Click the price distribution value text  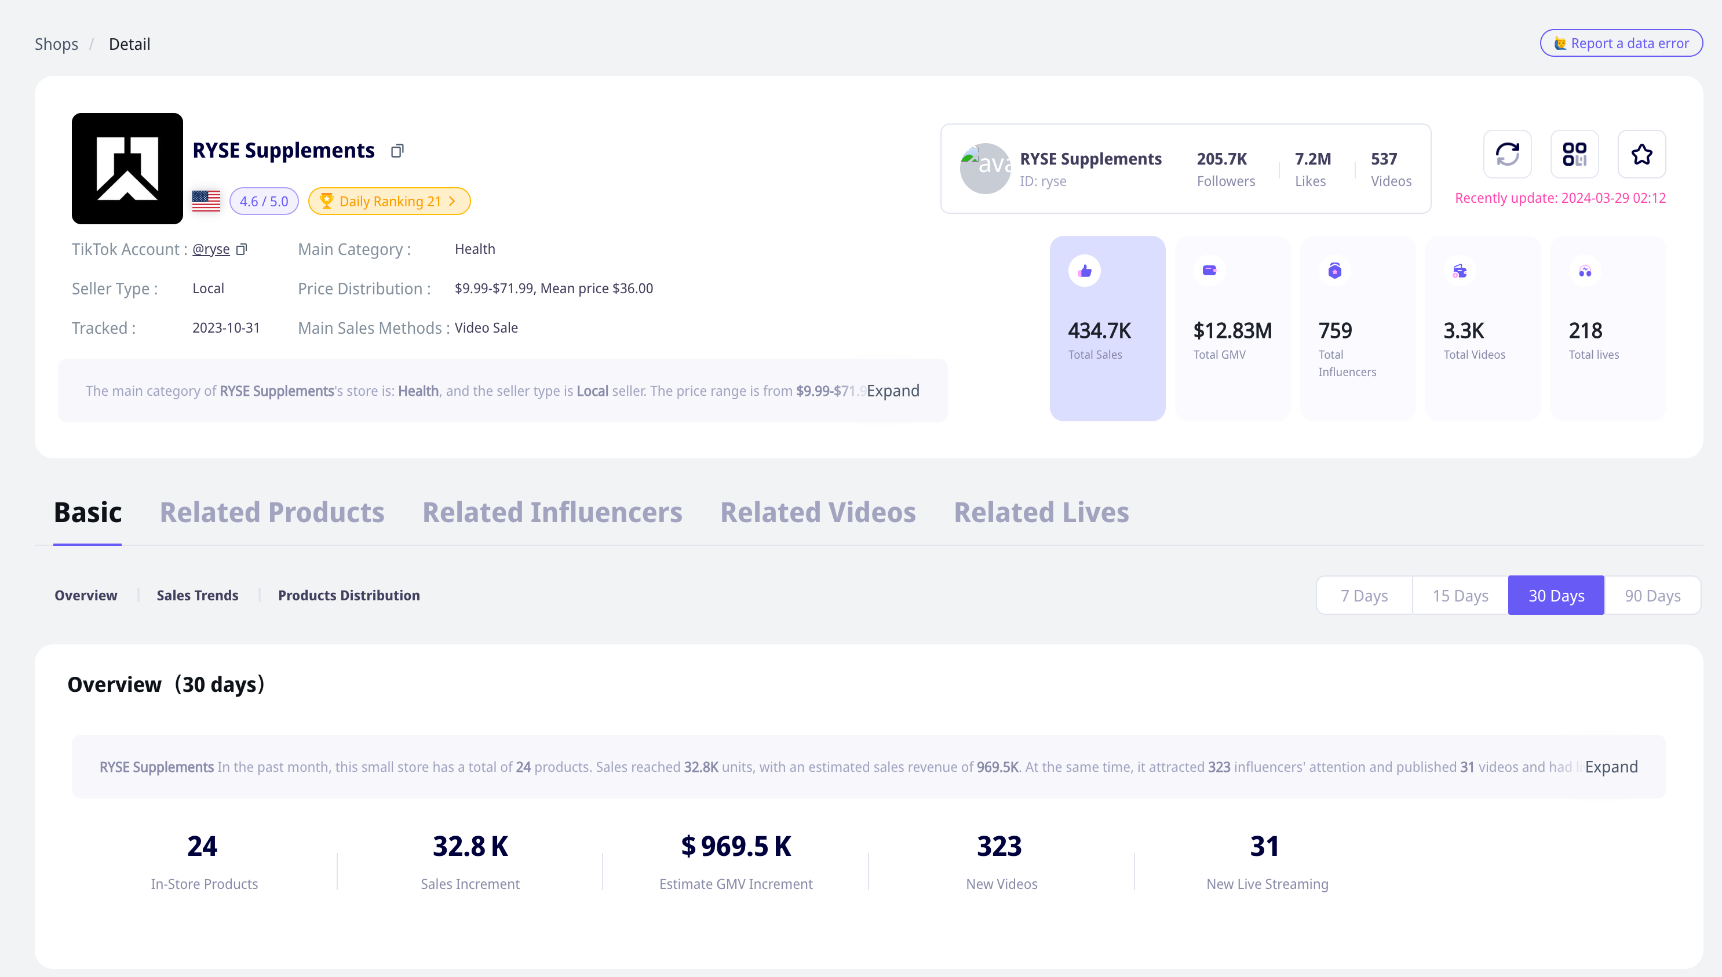click(x=553, y=289)
